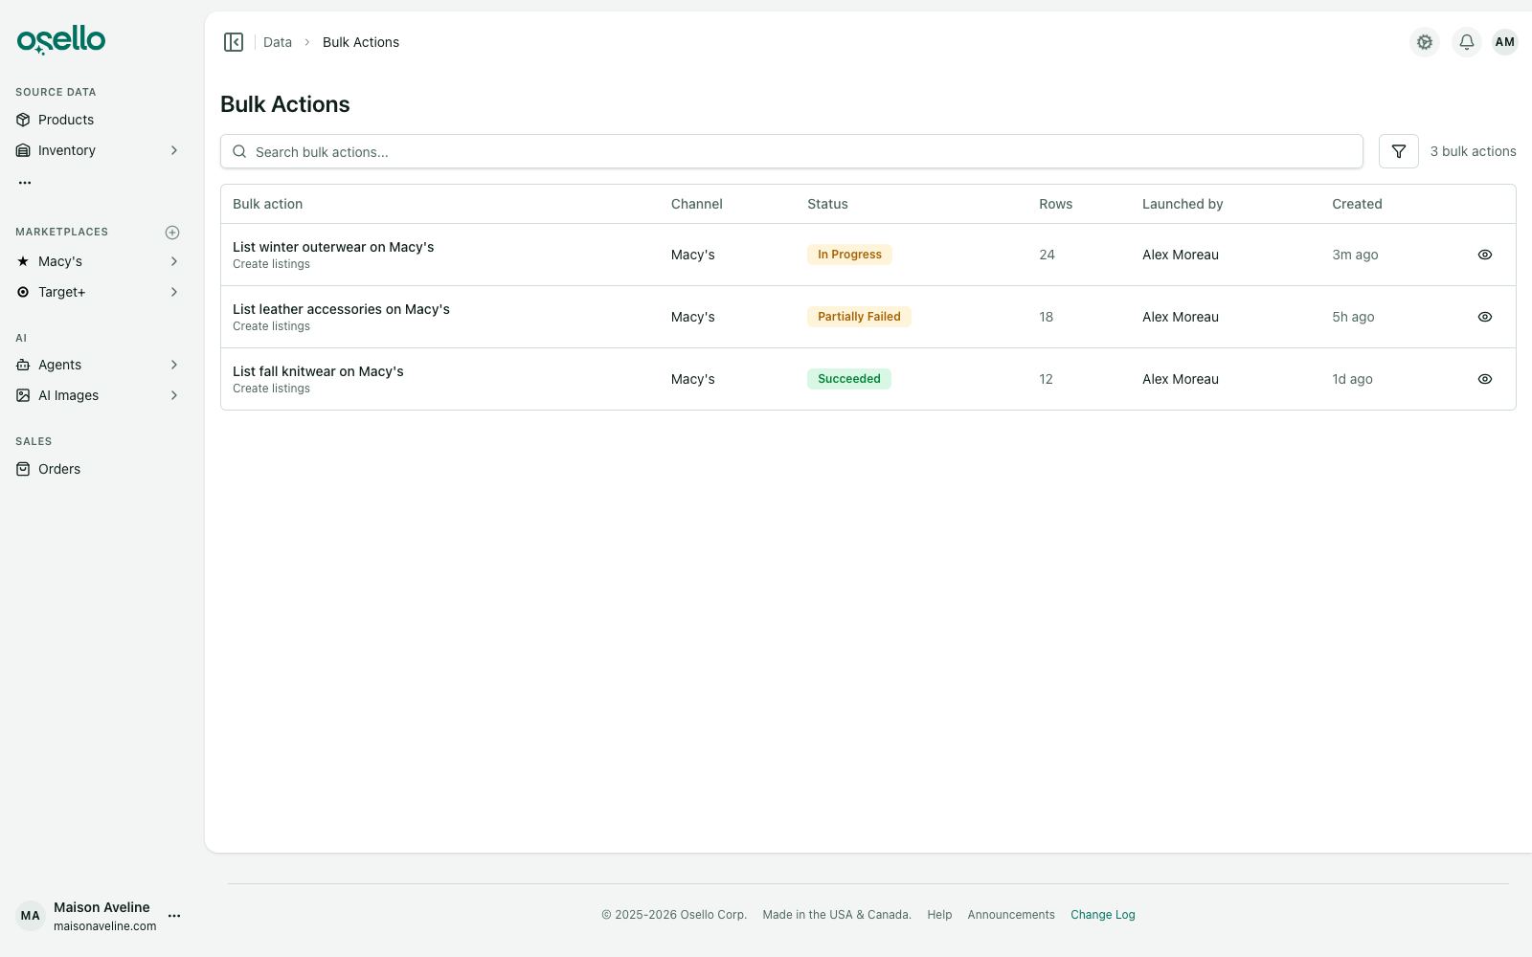Expand the Target+ marketplace chevron
1532x957 pixels.
[x=174, y=292]
